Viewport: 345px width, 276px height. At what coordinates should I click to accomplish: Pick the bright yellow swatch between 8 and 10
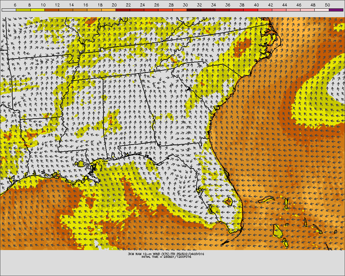[x=37, y=10]
